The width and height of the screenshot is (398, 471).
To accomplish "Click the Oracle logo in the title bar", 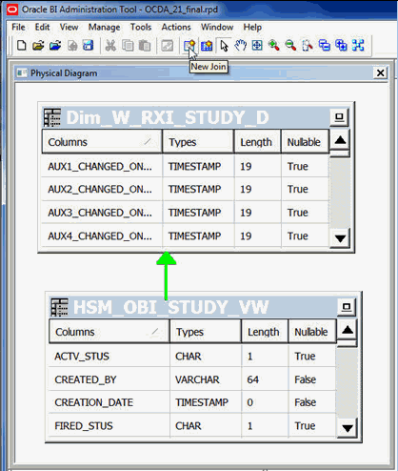I will 12,10.
